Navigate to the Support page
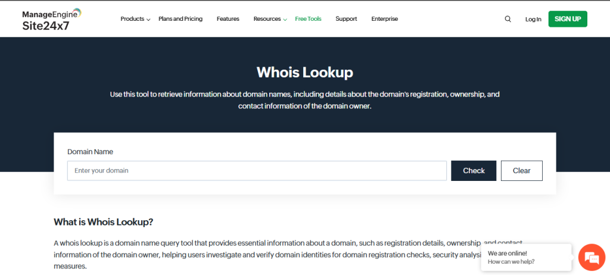Viewport: 610px width, 275px height. click(346, 19)
